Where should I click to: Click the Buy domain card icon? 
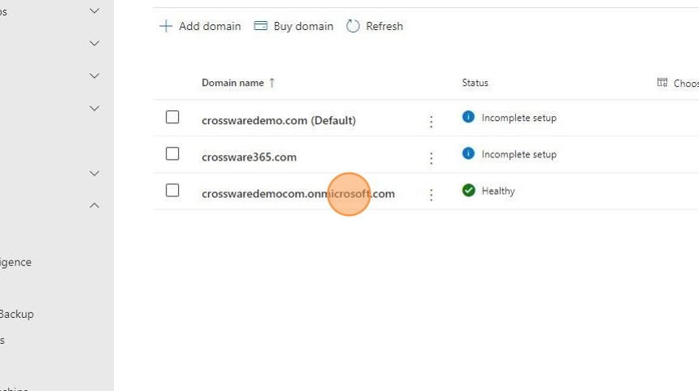[261, 26]
